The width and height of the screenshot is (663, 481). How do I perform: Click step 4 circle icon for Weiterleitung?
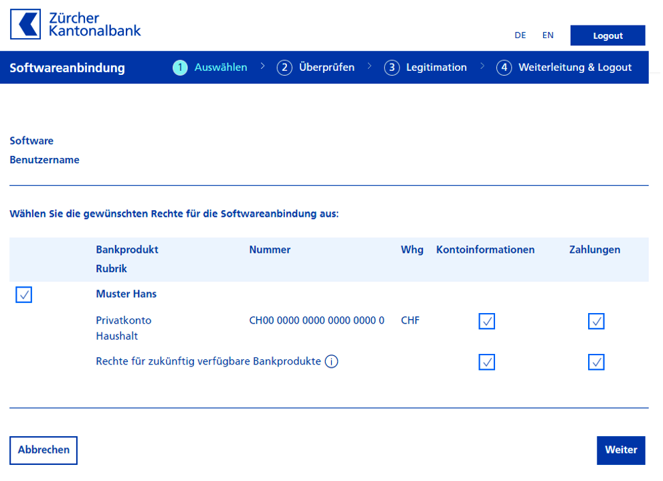click(504, 68)
